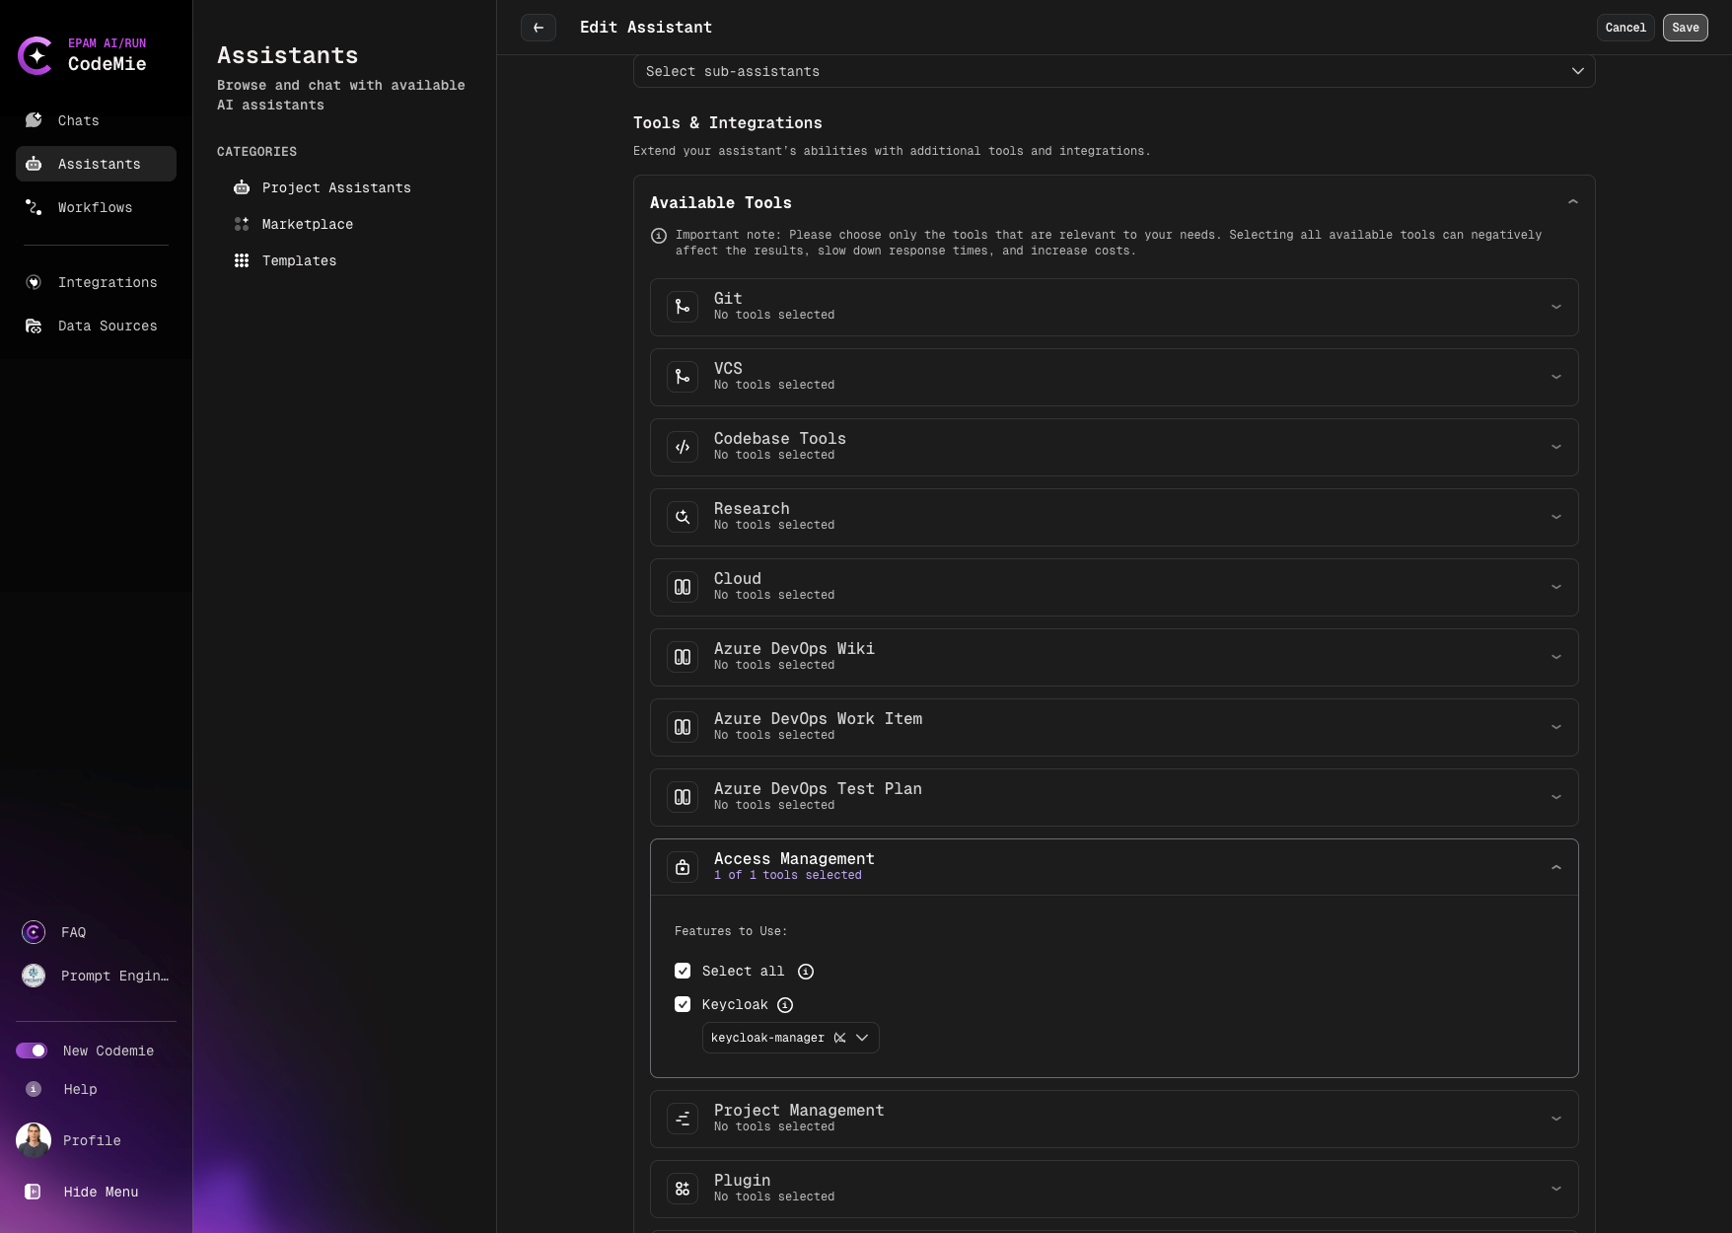
Task: Click the Access Management lock icon
Action: click(682, 867)
